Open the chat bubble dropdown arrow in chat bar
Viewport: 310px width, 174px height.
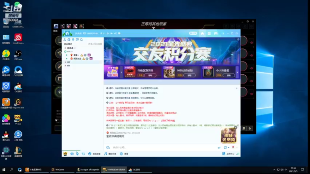tap(229, 148)
